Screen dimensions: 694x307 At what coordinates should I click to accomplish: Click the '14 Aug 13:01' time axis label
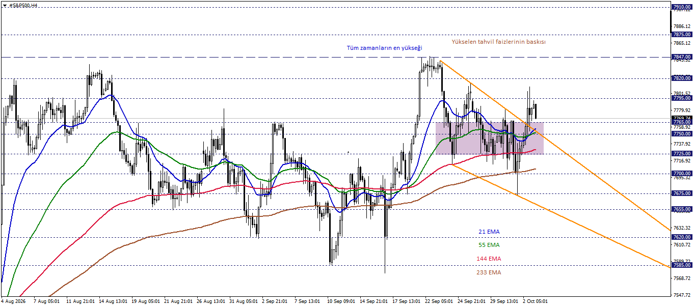113,301
